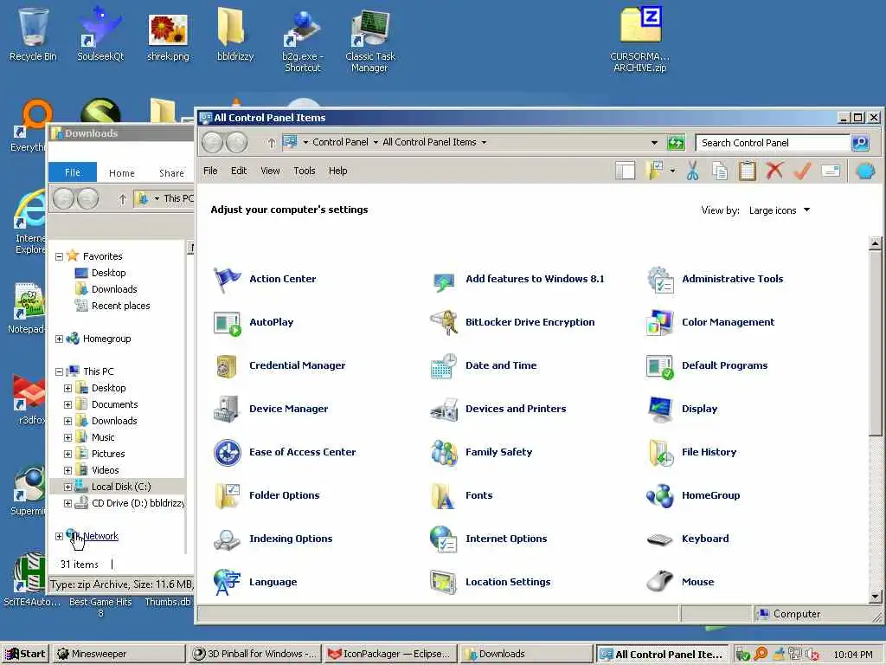Expand the Local Disk (C:) node
This screenshot has width=886, height=665.
pos(67,487)
